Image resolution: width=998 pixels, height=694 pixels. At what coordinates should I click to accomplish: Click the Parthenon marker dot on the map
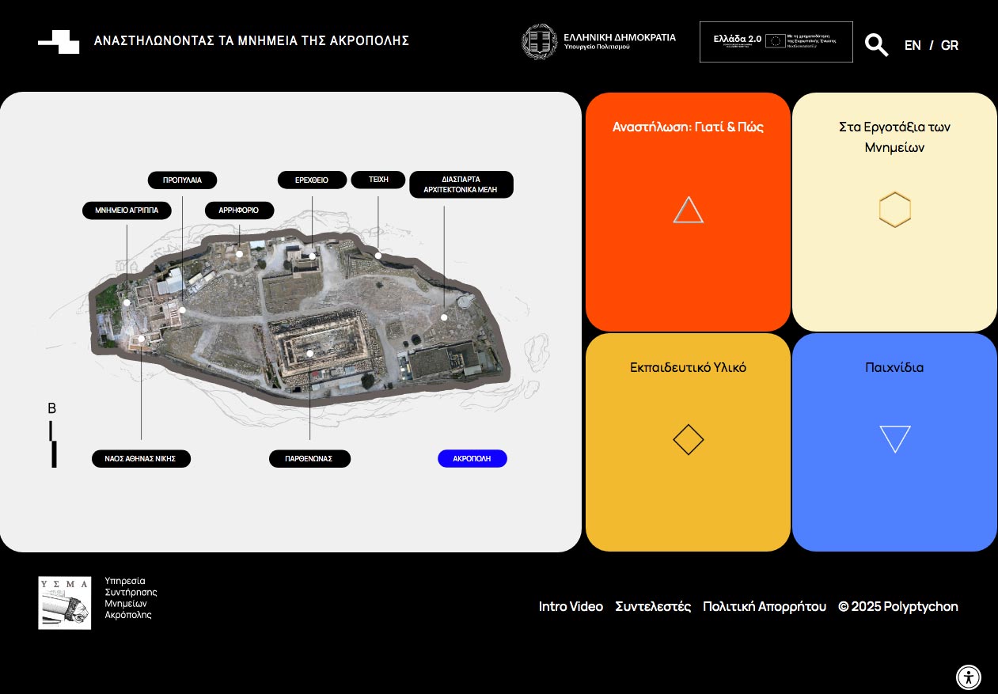pyautogui.click(x=310, y=354)
